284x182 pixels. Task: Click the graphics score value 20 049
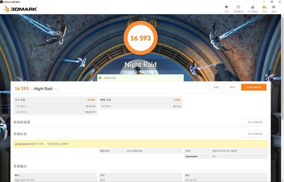click(x=91, y=100)
